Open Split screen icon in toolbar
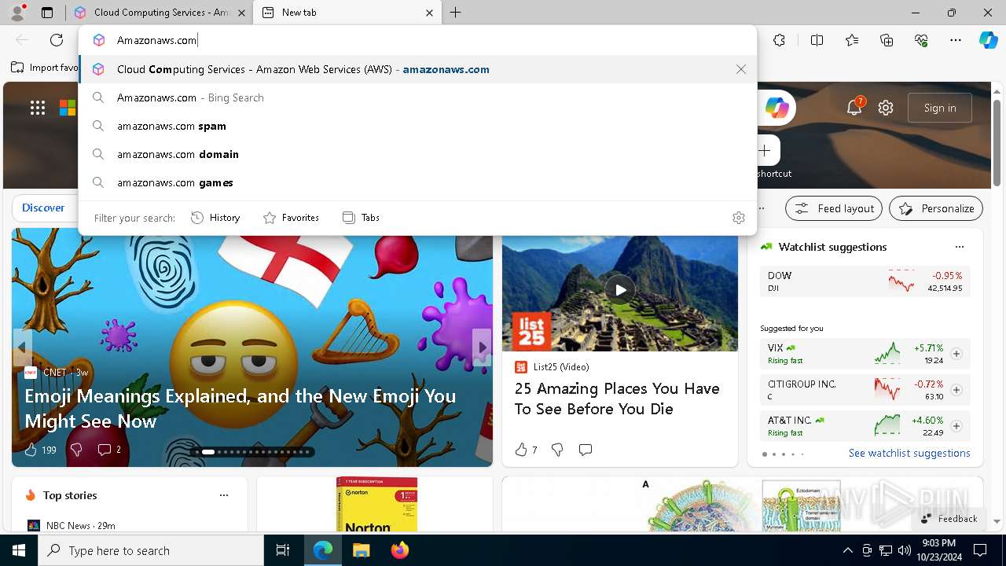1006x566 pixels. (817, 40)
